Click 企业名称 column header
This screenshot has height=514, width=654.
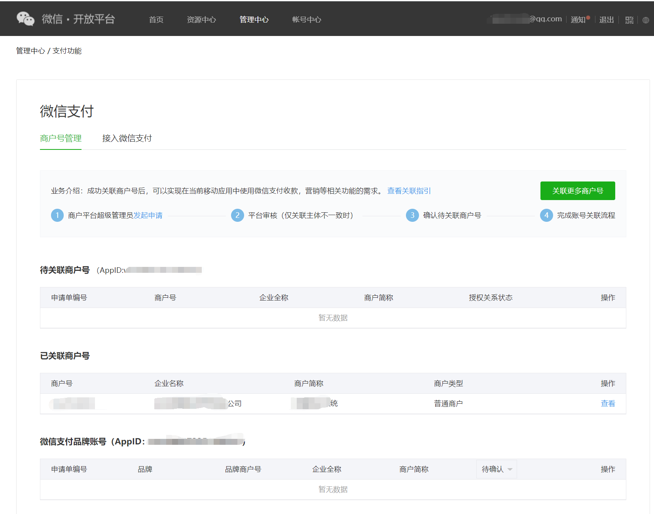[169, 383]
